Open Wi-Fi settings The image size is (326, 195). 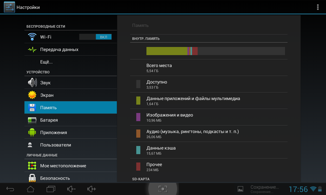pos(71,37)
